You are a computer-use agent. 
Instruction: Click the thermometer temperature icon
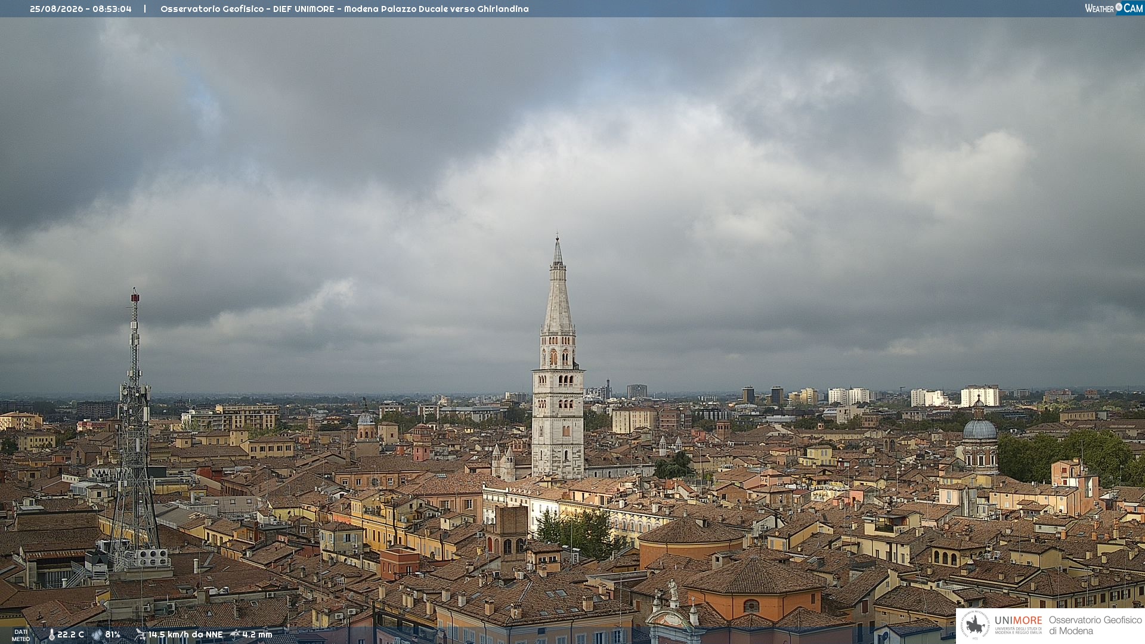(x=51, y=635)
